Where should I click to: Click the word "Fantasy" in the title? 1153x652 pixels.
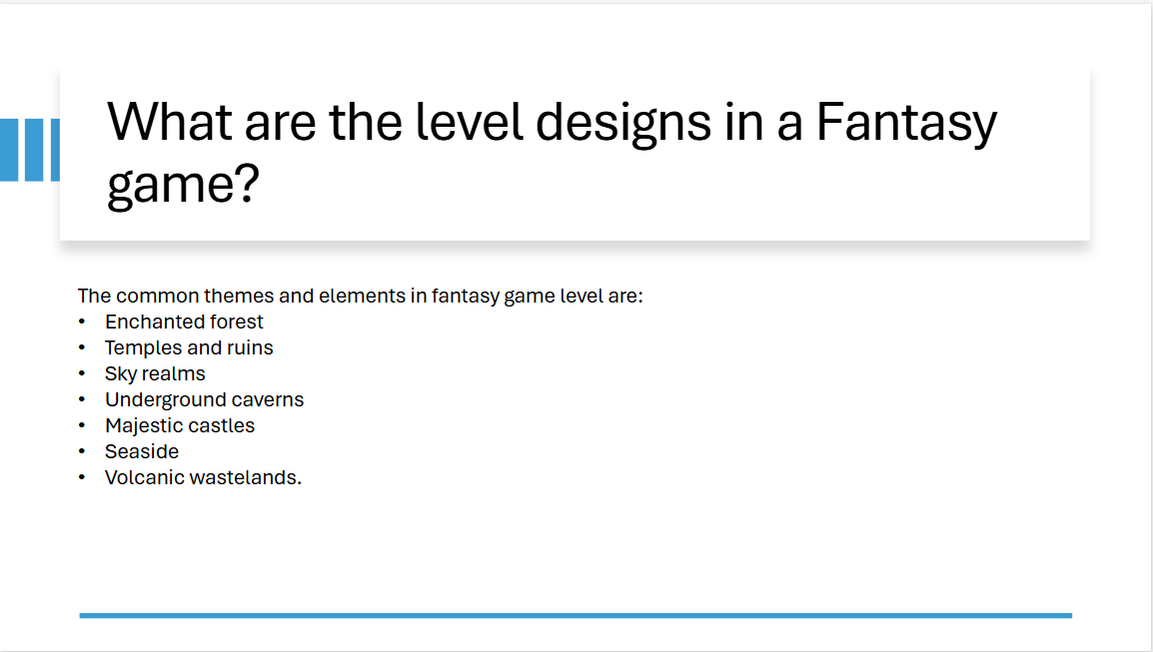[906, 123]
